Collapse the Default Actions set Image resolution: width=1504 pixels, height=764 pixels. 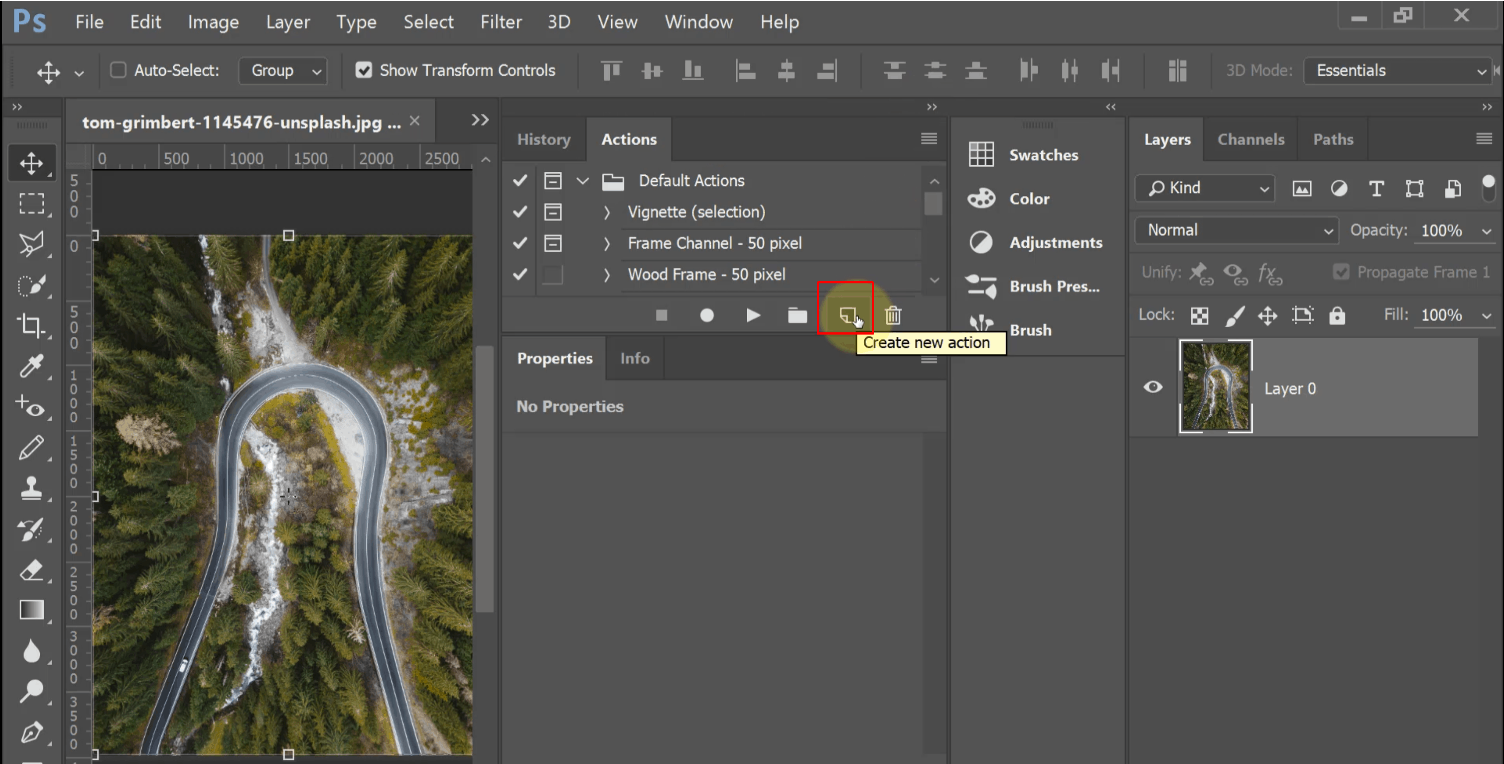click(x=582, y=180)
